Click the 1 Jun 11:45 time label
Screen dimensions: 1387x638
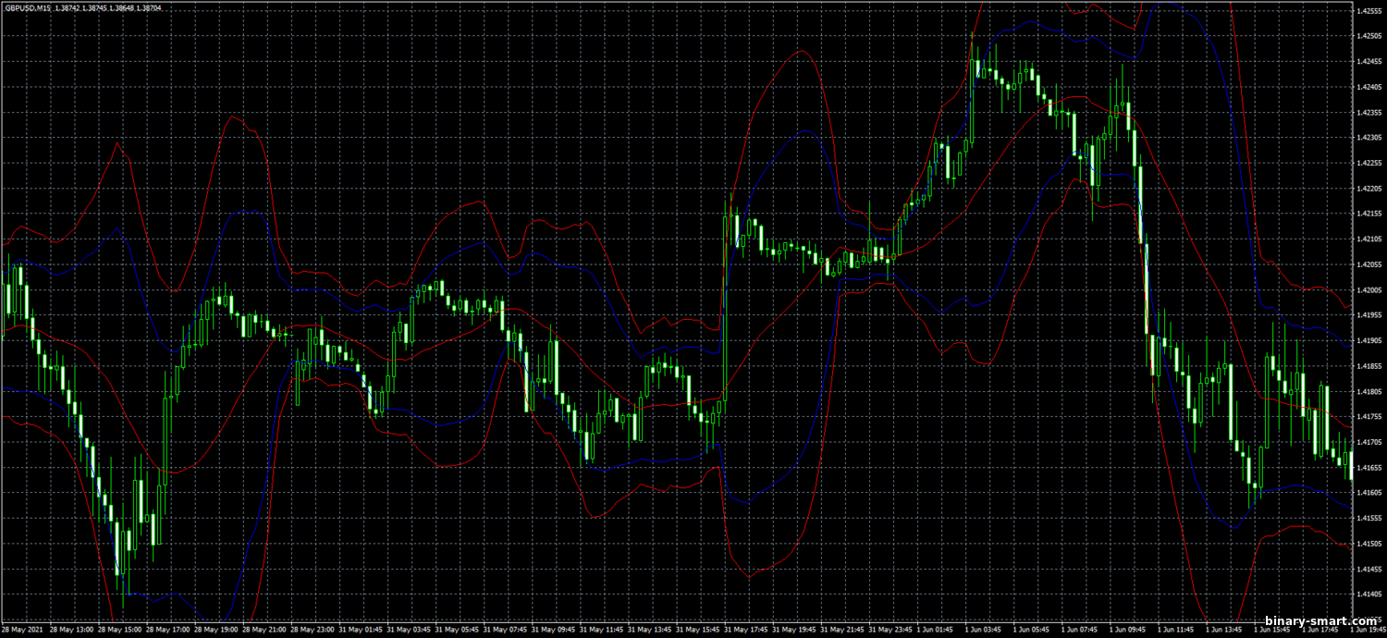[x=1176, y=629]
